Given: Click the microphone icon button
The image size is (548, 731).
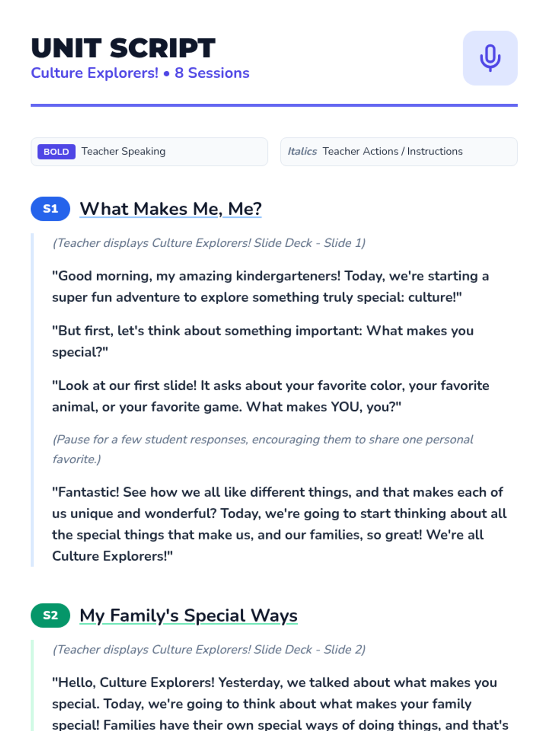Looking at the screenshot, I should (x=490, y=58).
